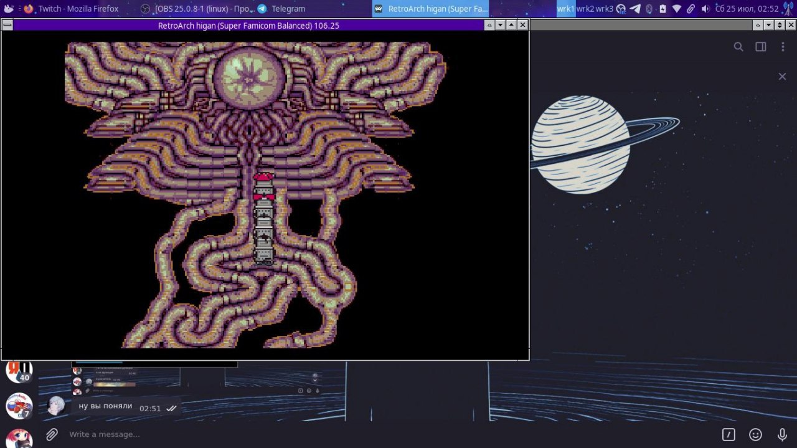Minimize Telegram window with down-arrow button

[x=768, y=25]
